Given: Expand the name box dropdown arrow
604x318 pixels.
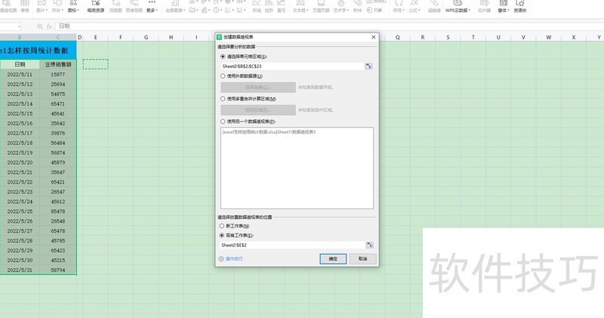Looking at the screenshot, I should 18,26.
